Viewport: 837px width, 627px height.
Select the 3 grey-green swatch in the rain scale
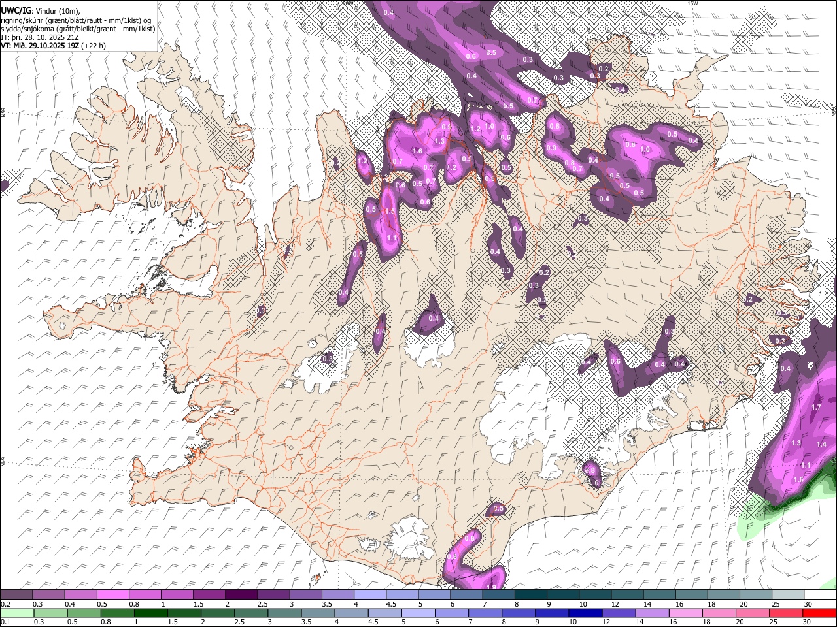tap(284, 613)
